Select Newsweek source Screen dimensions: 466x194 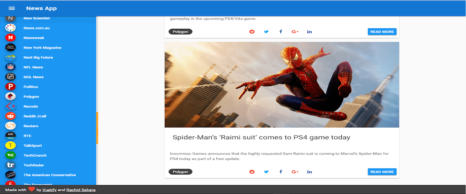[34, 38]
